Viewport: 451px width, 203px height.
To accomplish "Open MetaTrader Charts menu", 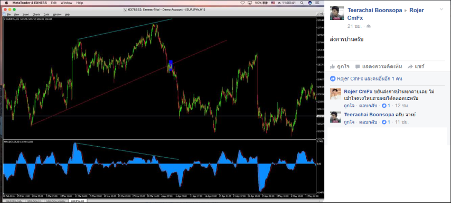I will [x=36, y=14].
